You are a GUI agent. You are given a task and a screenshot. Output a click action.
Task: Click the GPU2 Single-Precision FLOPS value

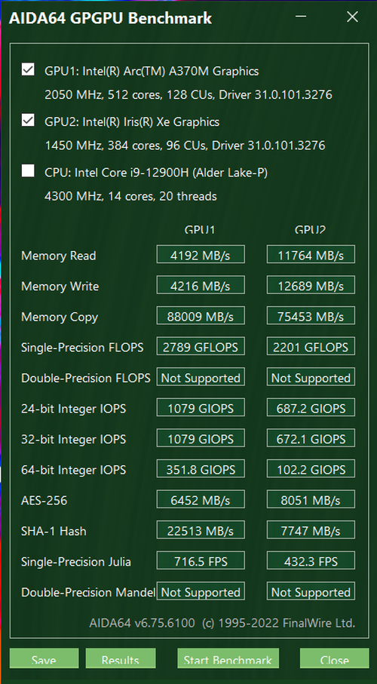tap(311, 346)
